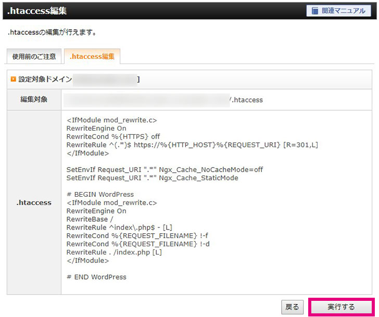This screenshot has height=317, width=379.
Task: Place cursor on the RewriteBase / line
Action: (x=90, y=220)
